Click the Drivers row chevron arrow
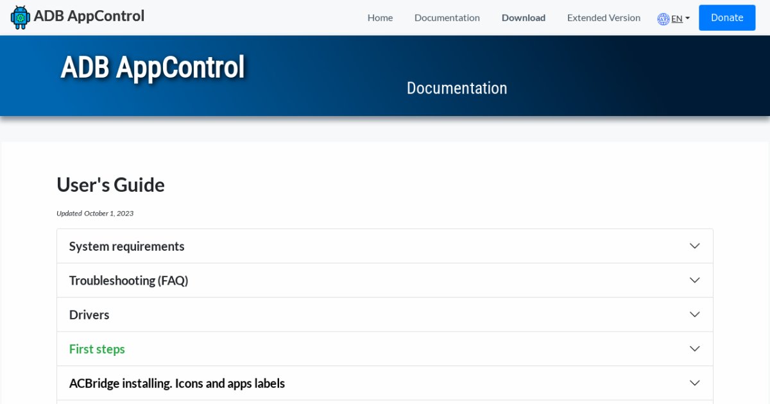This screenshot has width=770, height=404. pos(694,315)
